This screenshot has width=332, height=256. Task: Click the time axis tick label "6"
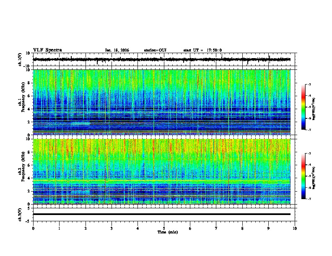(190, 228)
